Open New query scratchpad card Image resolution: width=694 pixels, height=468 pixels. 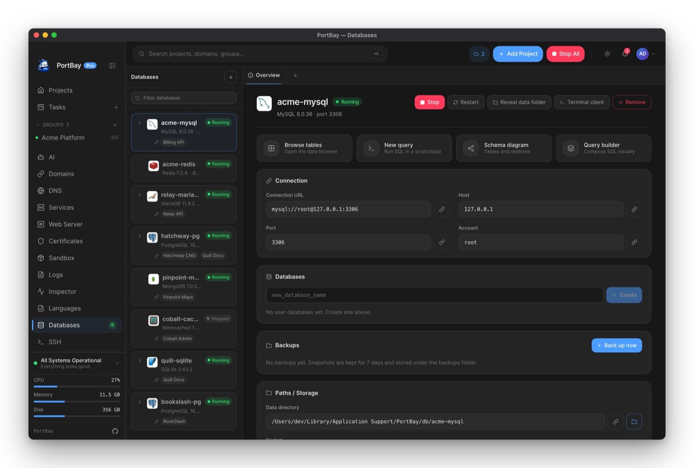click(x=404, y=148)
